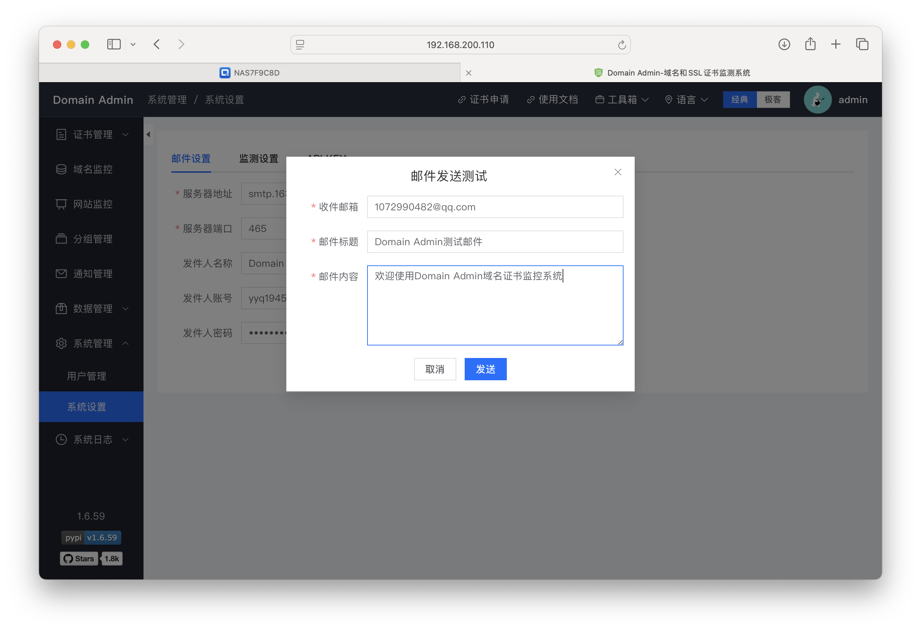Expand the 系统日志 sidebar menu
921x631 pixels.
click(92, 440)
